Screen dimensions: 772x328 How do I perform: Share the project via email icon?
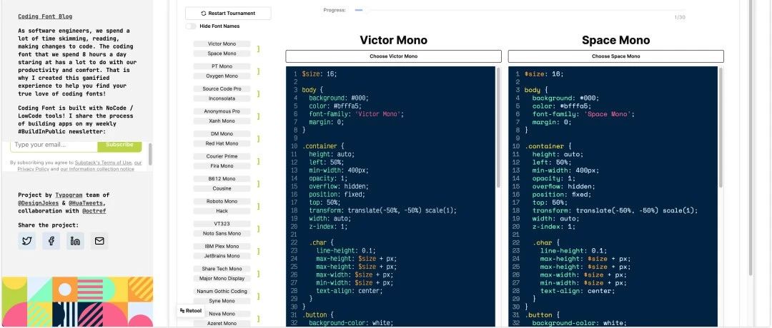pos(99,241)
